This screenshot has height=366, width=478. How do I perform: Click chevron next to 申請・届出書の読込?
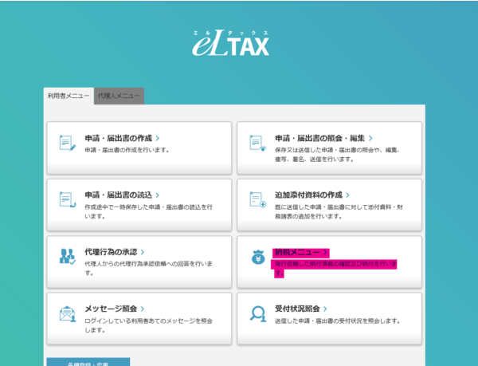[158, 195]
